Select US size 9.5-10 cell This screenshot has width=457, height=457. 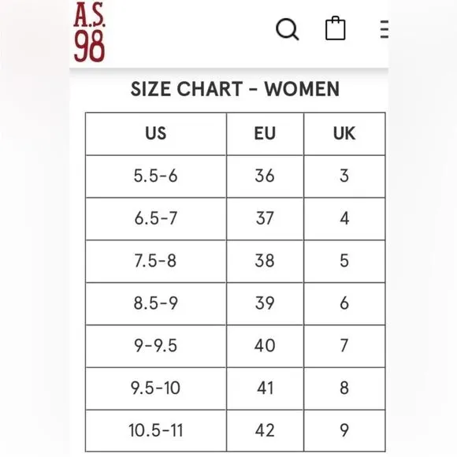point(156,388)
